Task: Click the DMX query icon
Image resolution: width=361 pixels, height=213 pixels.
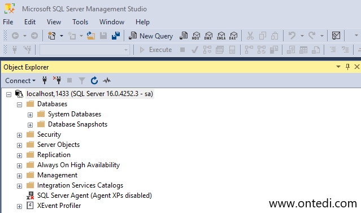Action: click(x=208, y=36)
